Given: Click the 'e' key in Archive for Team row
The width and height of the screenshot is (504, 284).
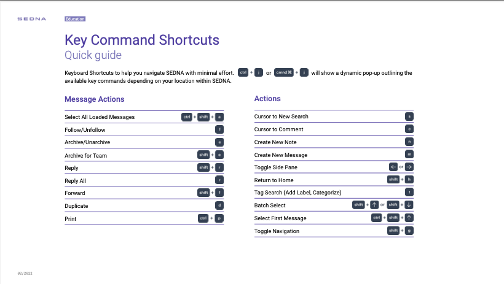Looking at the screenshot, I should point(219,155).
